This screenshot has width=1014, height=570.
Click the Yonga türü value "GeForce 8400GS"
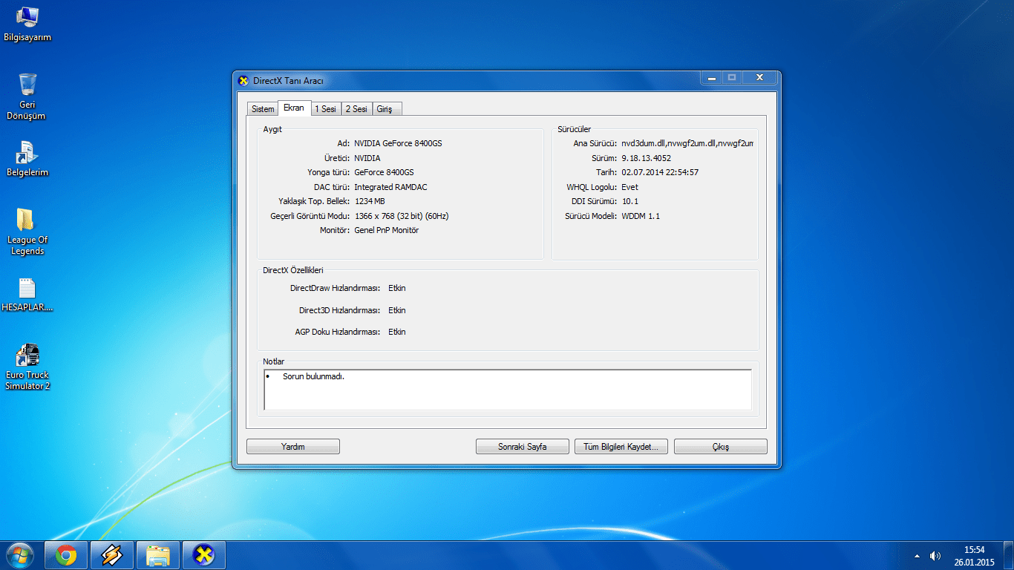(x=384, y=172)
